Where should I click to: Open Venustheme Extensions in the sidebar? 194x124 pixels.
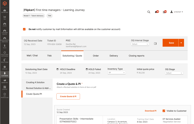pos(5,54)
